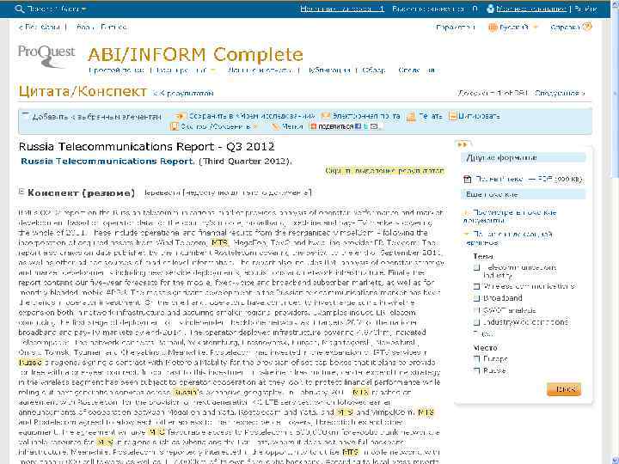Return via the К результатам link

(184, 93)
